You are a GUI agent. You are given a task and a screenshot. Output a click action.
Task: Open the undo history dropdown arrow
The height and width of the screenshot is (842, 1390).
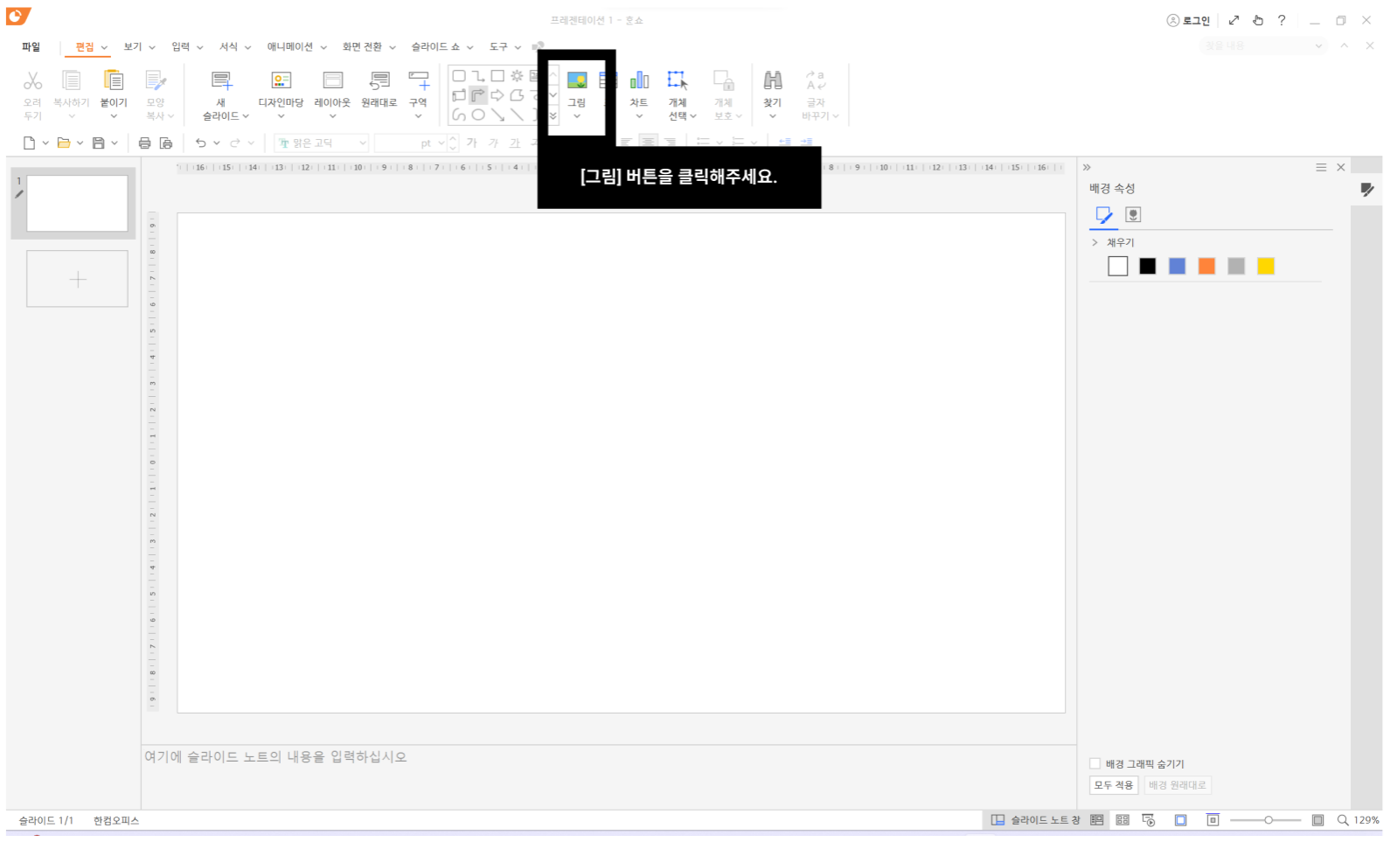point(217,143)
